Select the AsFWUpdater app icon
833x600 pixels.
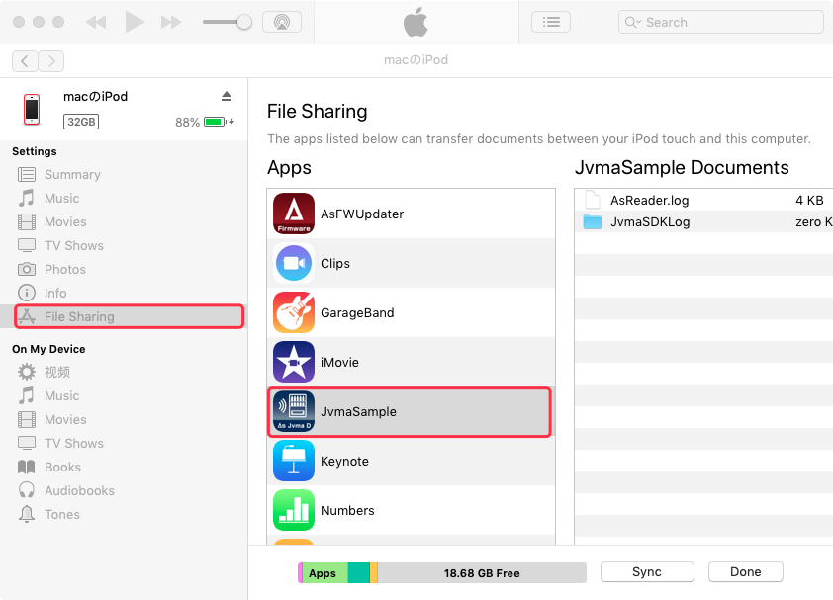point(293,214)
